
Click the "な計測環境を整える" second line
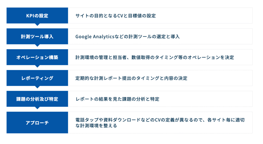click(96, 126)
